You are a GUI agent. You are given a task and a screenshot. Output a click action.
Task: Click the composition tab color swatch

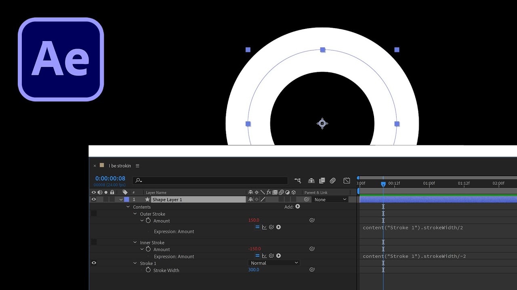(x=102, y=165)
